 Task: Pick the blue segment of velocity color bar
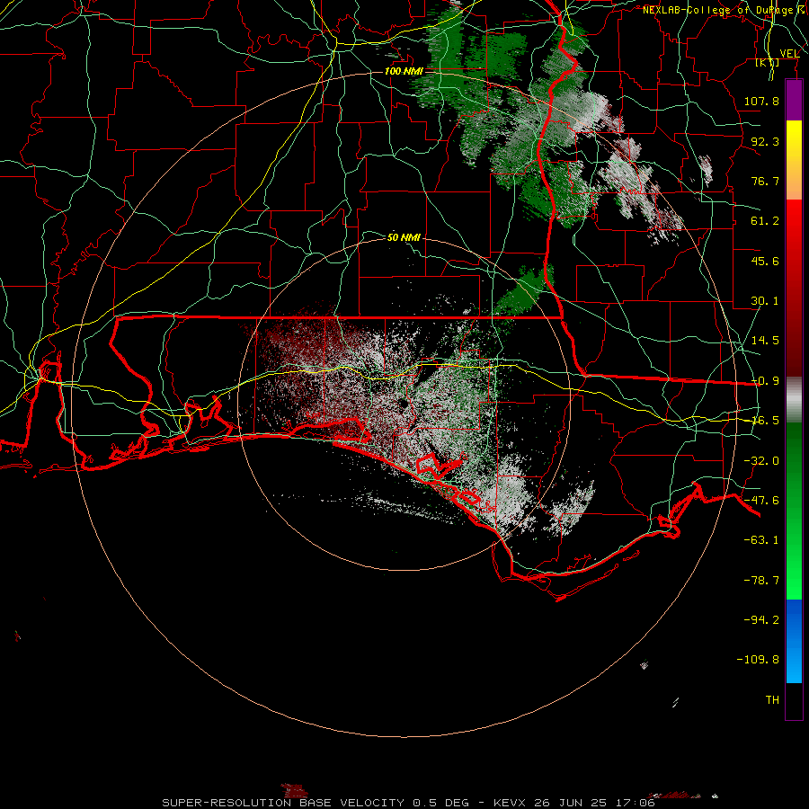tap(794, 641)
